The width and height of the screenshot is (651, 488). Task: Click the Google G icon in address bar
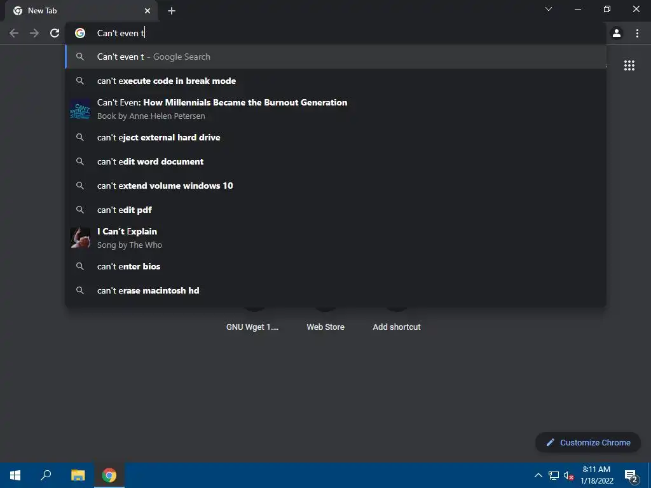[x=80, y=33]
